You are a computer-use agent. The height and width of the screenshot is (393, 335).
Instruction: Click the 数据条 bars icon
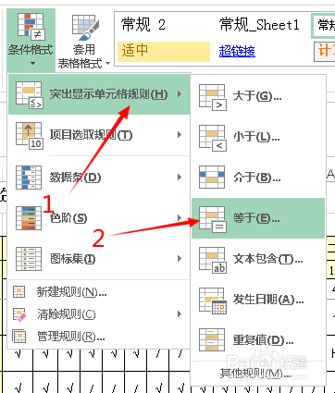pos(29,178)
